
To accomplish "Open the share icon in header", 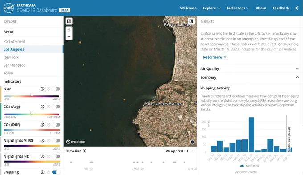I will [296, 8].
